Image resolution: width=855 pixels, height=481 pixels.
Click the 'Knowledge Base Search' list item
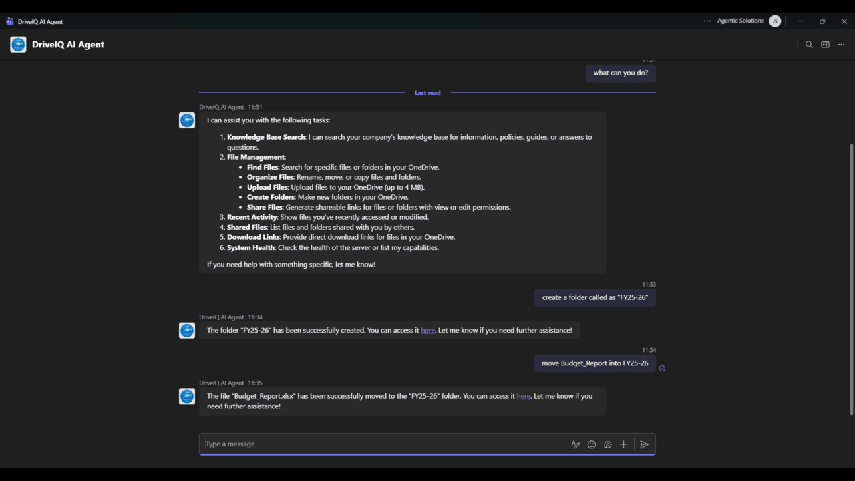coord(409,142)
